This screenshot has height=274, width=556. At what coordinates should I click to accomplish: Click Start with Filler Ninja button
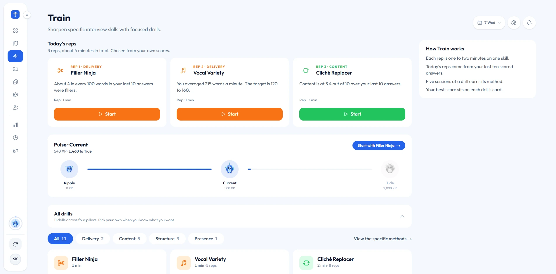pyautogui.click(x=379, y=146)
